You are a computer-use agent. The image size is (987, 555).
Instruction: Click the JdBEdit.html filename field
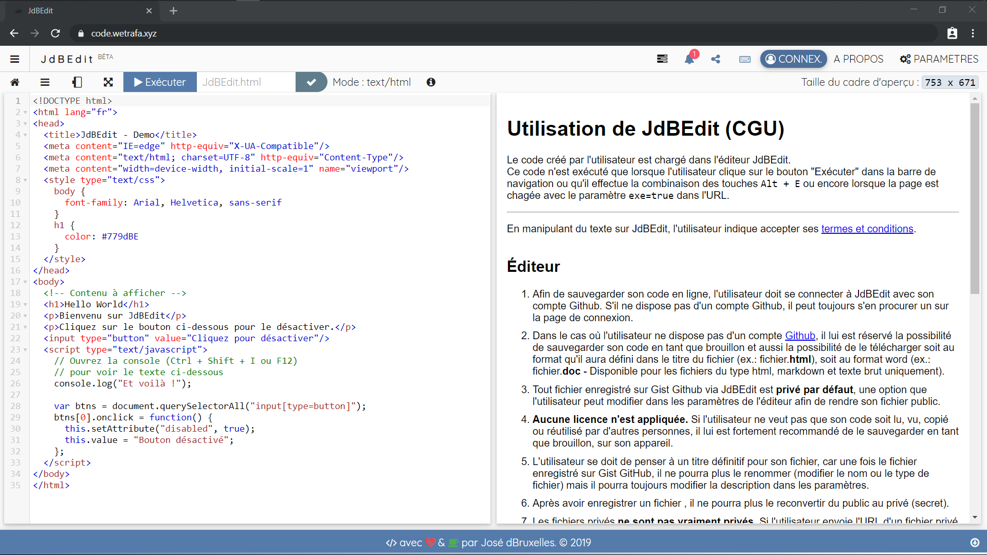pos(246,82)
